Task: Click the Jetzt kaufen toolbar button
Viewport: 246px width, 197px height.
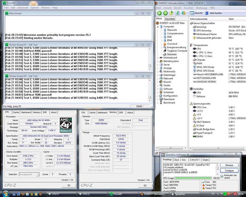Action: click(x=213, y=13)
